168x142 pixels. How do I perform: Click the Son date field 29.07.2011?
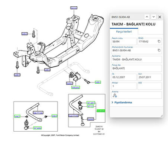pyautogui.click(x=150, y=77)
